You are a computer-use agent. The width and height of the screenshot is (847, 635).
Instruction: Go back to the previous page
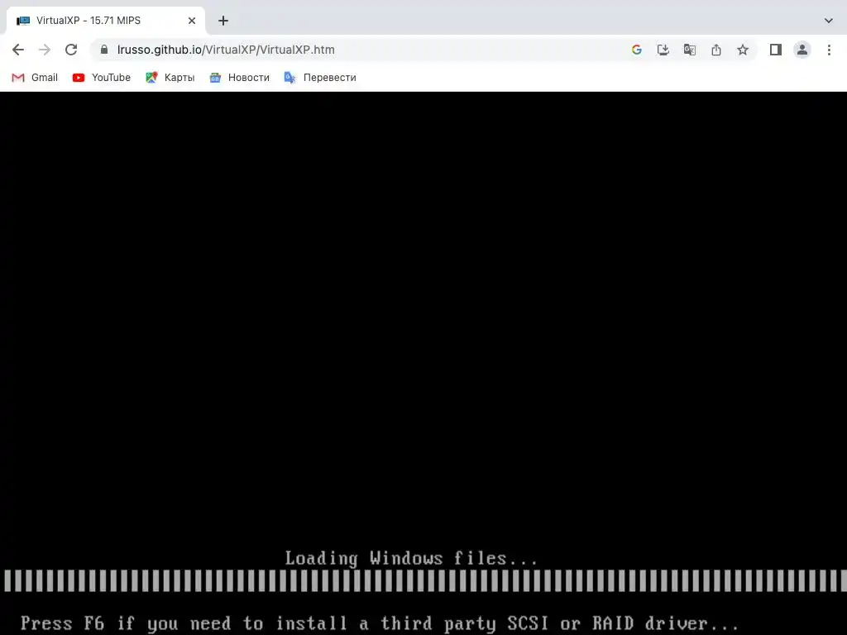(18, 50)
